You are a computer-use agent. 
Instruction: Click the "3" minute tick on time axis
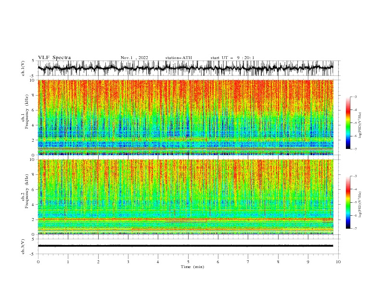[128, 262]
